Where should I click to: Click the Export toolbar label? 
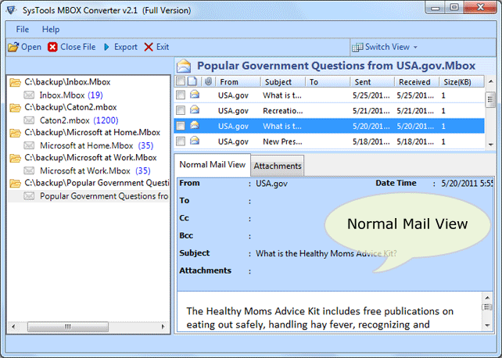(125, 47)
